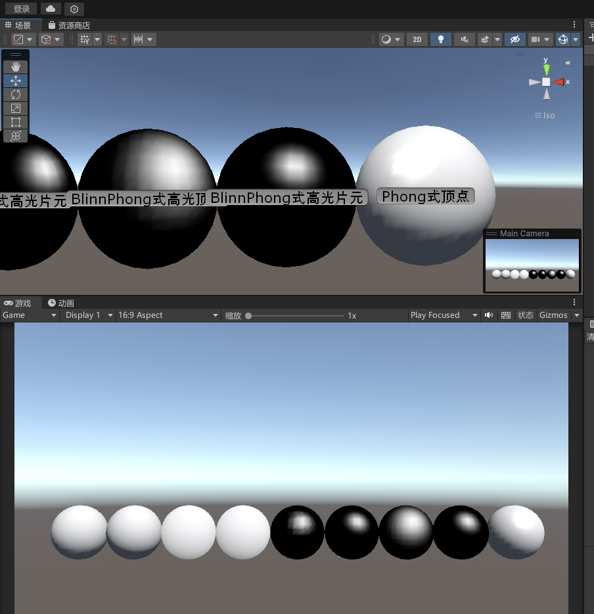Click the 登录 button
Image resolution: width=594 pixels, height=614 pixels.
tap(22, 9)
